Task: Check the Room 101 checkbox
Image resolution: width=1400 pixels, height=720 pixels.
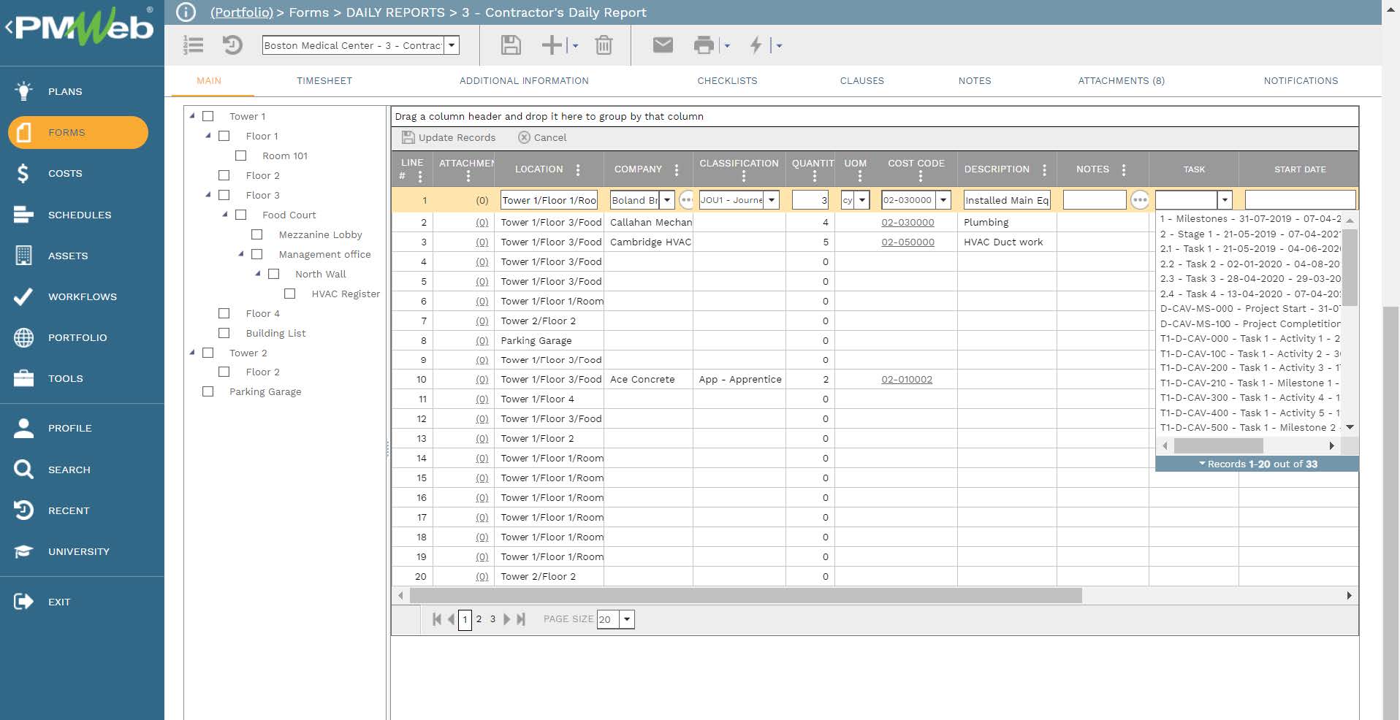Action: point(241,156)
